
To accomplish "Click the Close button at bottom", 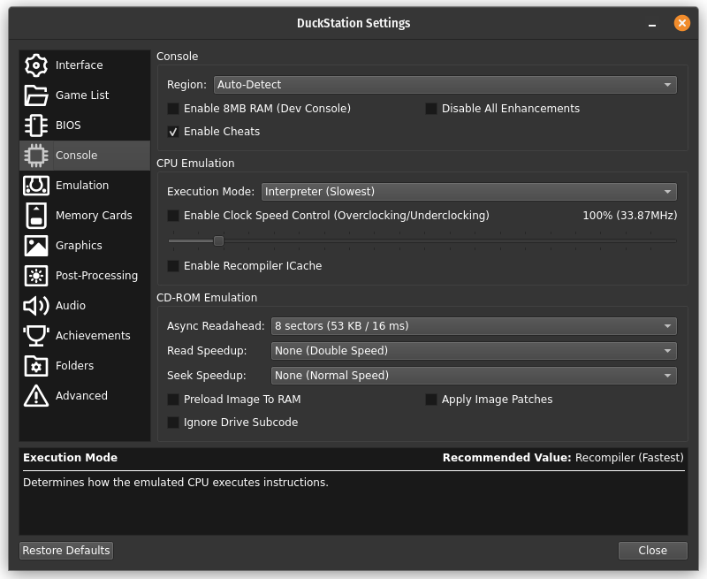I will coord(652,551).
